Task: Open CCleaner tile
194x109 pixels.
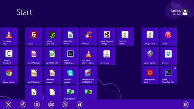Action: pos(89,37)
